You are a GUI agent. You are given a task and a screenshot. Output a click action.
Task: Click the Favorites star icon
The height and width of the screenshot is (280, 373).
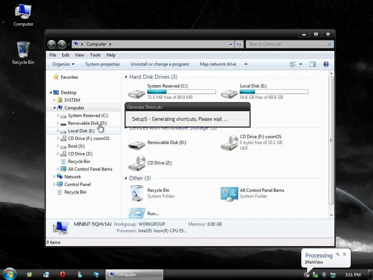click(x=56, y=77)
